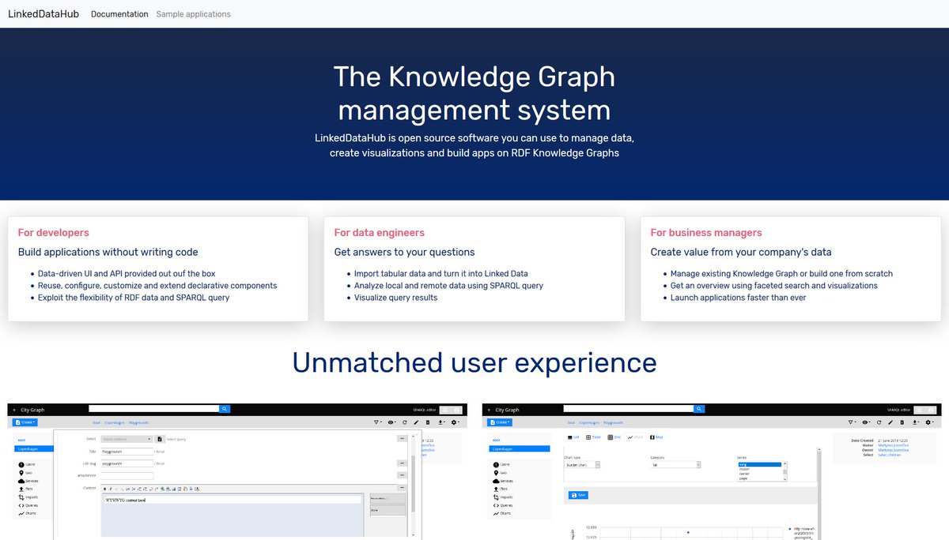The image size is (949, 540).
Task: Click Files upload icon in left screenshot
Action: coord(21,489)
